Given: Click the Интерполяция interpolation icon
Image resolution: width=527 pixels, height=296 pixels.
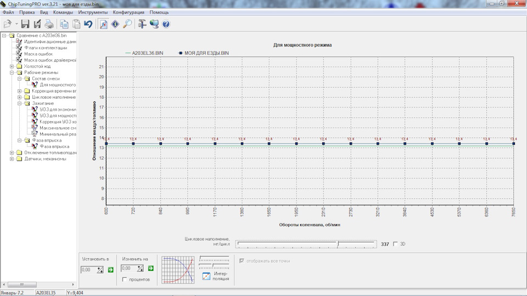Looking at the screenshot, I should tap(206, 276).
